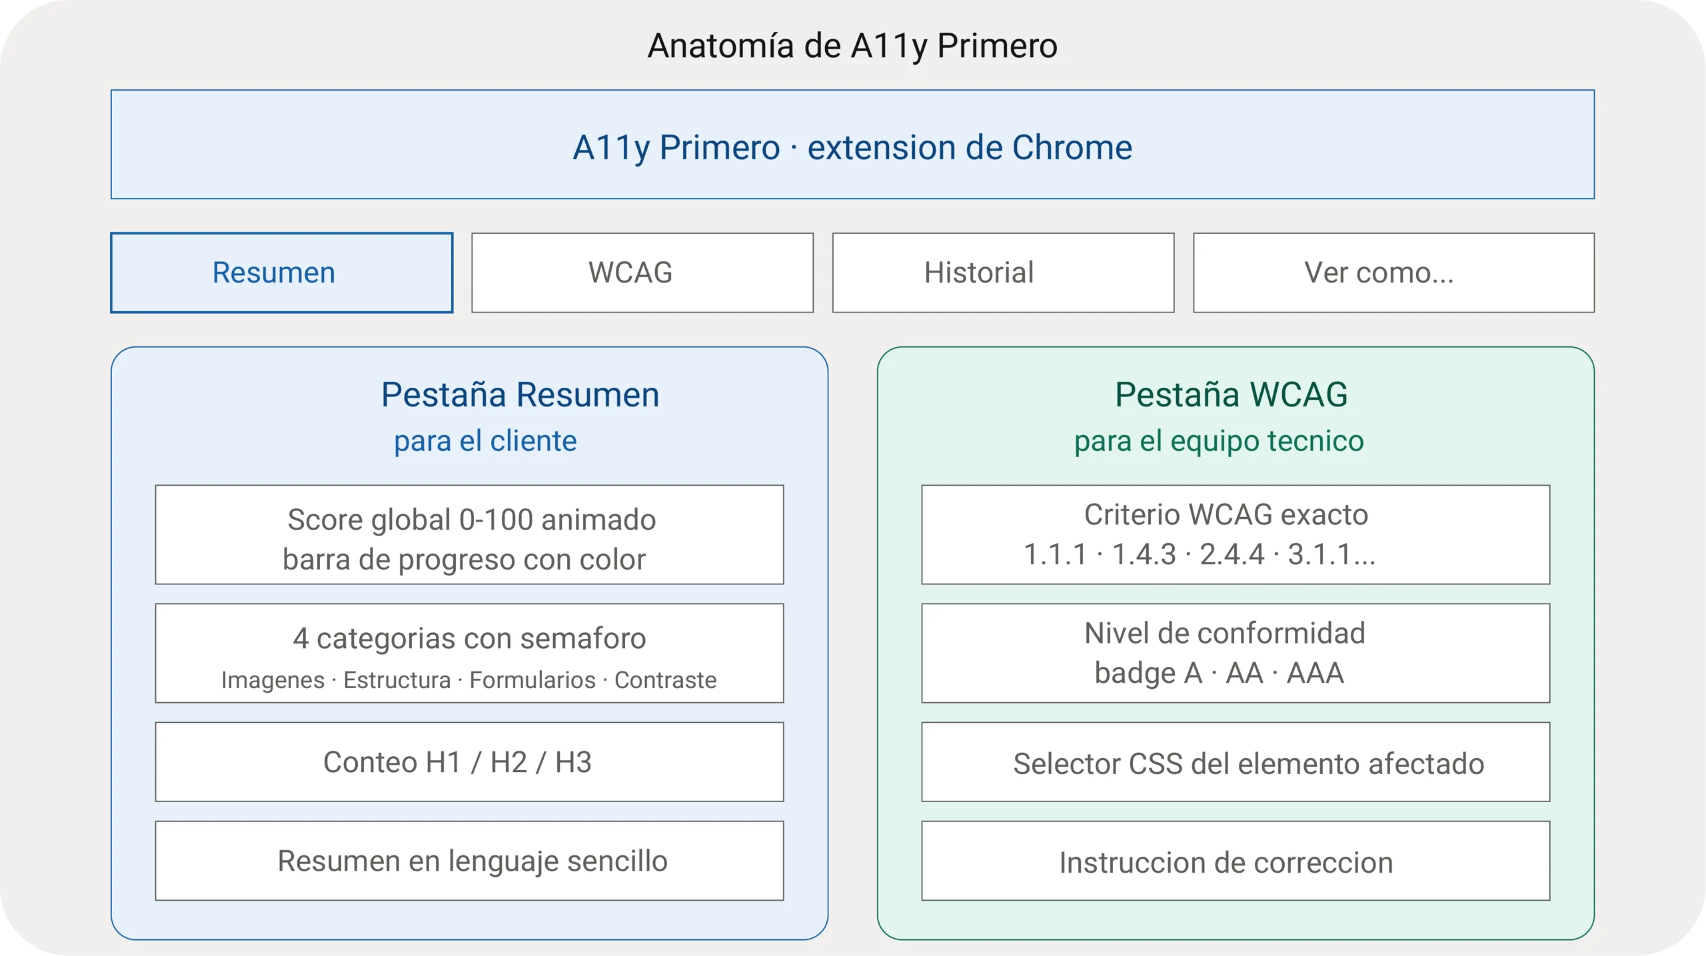Select Selector CSS del elemento afectado box
The image size is (1706, 956).
(1236, 761)
